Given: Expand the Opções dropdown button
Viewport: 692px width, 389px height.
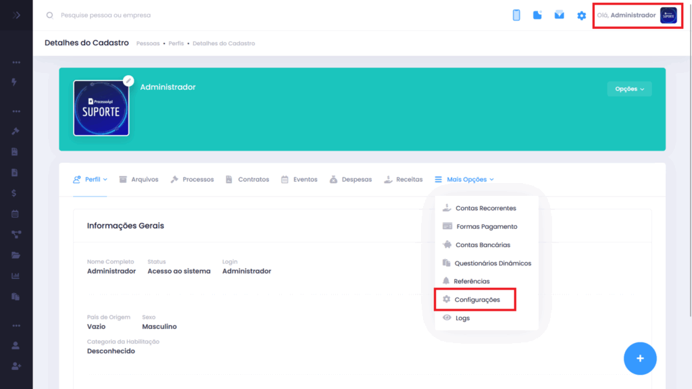Looking at the screenshot, I should click(628, 89).
